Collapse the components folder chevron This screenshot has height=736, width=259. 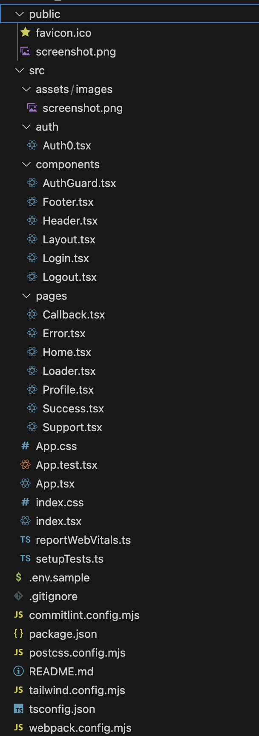pos(26,164)
